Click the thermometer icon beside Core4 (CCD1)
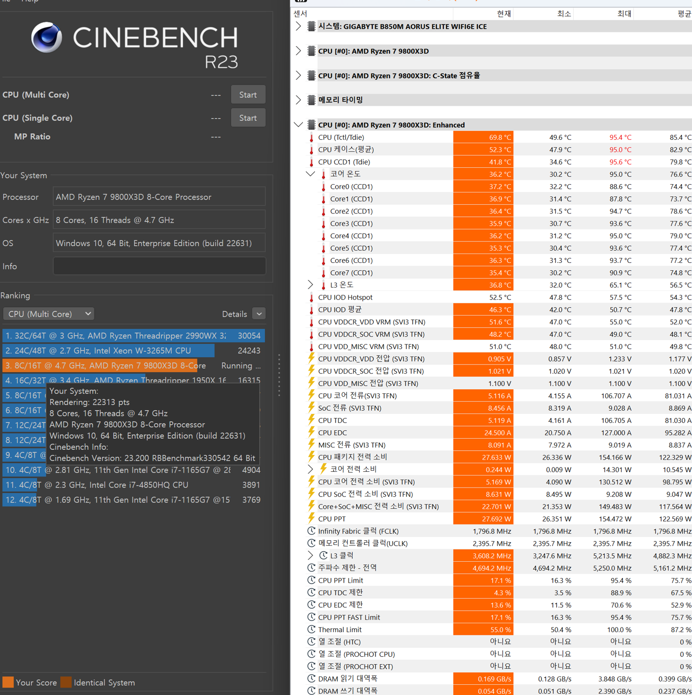 [x=323, y=236]
